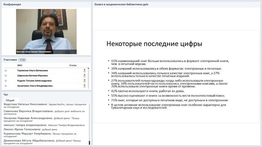Click the presentation slide area

176,76
